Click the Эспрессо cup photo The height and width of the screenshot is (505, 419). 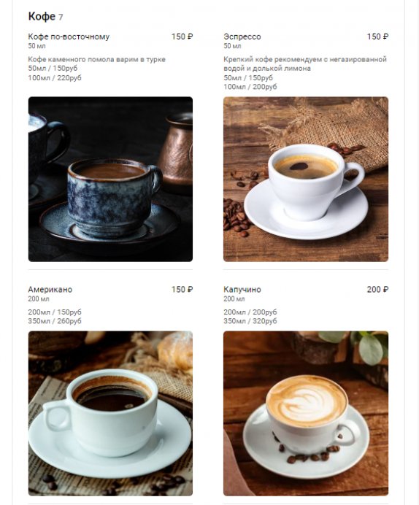(x=306, y=179)
